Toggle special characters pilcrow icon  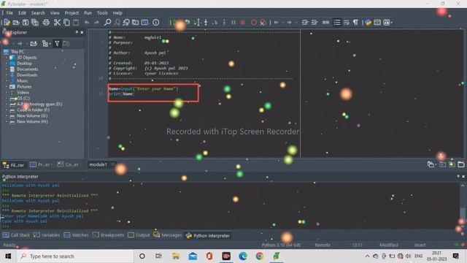click(x=355, y=23)
